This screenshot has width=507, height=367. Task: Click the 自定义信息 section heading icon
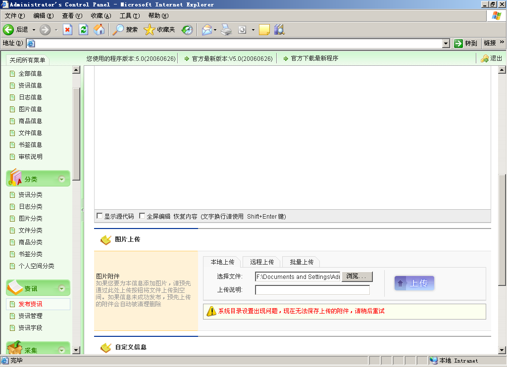coord(106,347)
